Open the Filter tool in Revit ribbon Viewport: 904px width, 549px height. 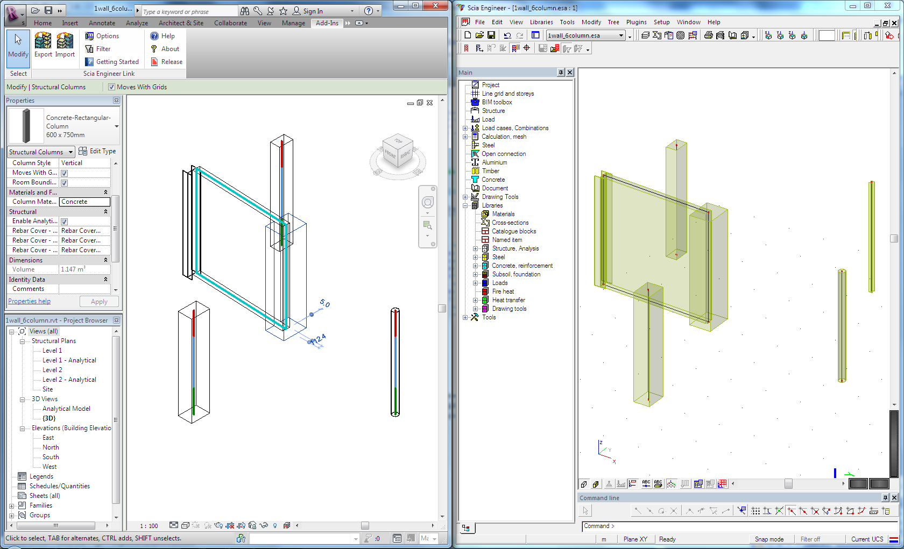tap(98, 49)
